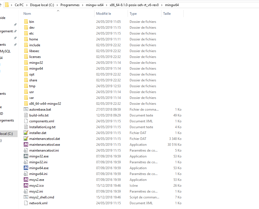Go to x86_64-8.1.0-posix-seh-rt_v6-rev0 breadcrumb
This screenshot has height=209, width=259.
click(134, 5)
